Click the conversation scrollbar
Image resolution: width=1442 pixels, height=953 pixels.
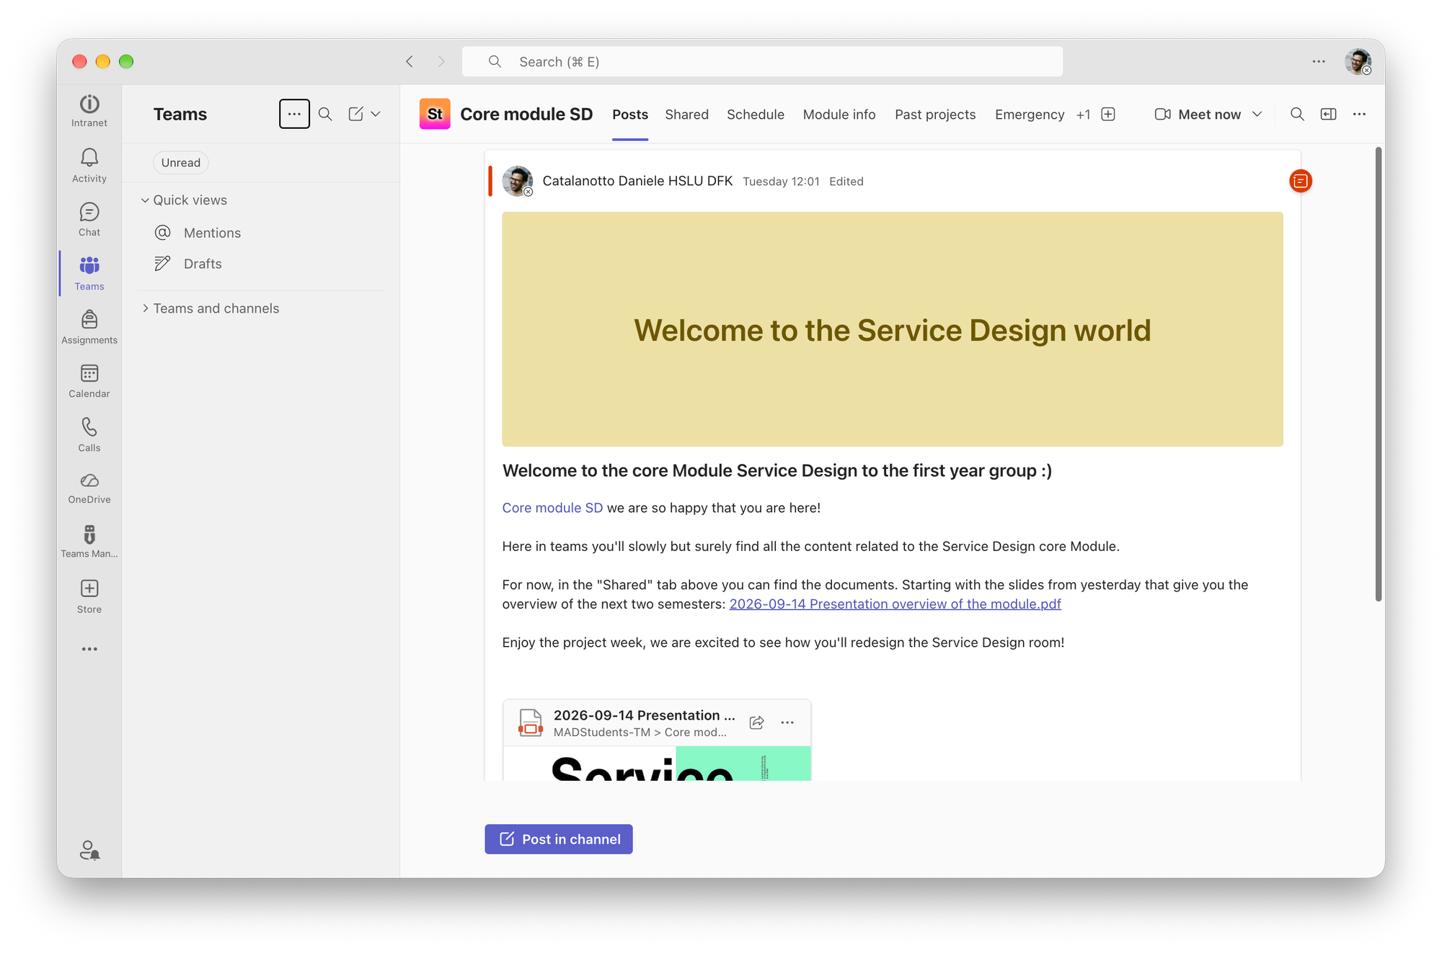(1378, 375)
